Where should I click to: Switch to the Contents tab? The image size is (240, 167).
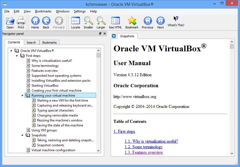[x=14, y=42]
